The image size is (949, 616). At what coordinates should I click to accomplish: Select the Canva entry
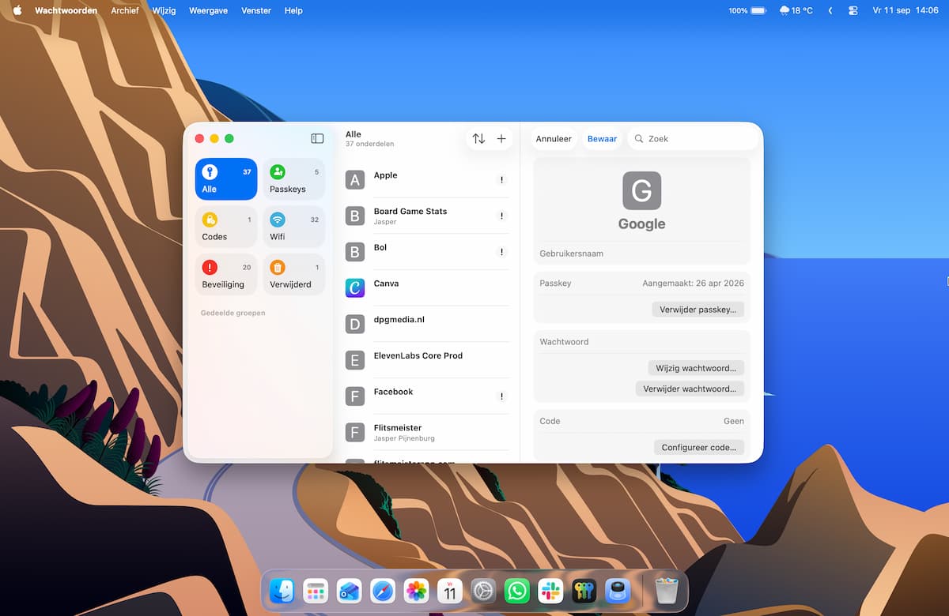[x=427, y=287]
